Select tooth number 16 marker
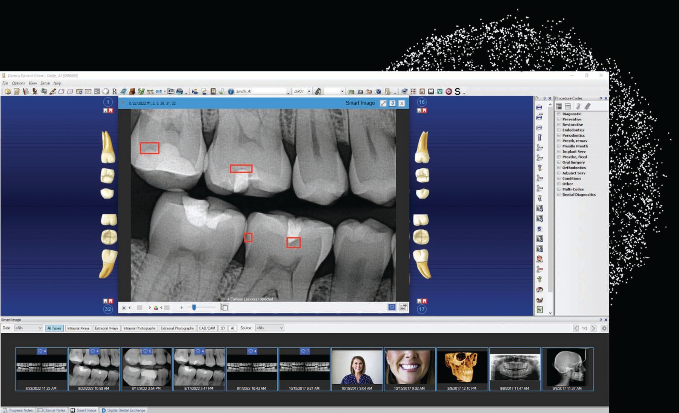 421,102
